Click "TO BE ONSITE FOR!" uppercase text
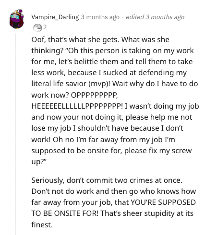Screen dimensions: 217x235 (x=65, y=213)
